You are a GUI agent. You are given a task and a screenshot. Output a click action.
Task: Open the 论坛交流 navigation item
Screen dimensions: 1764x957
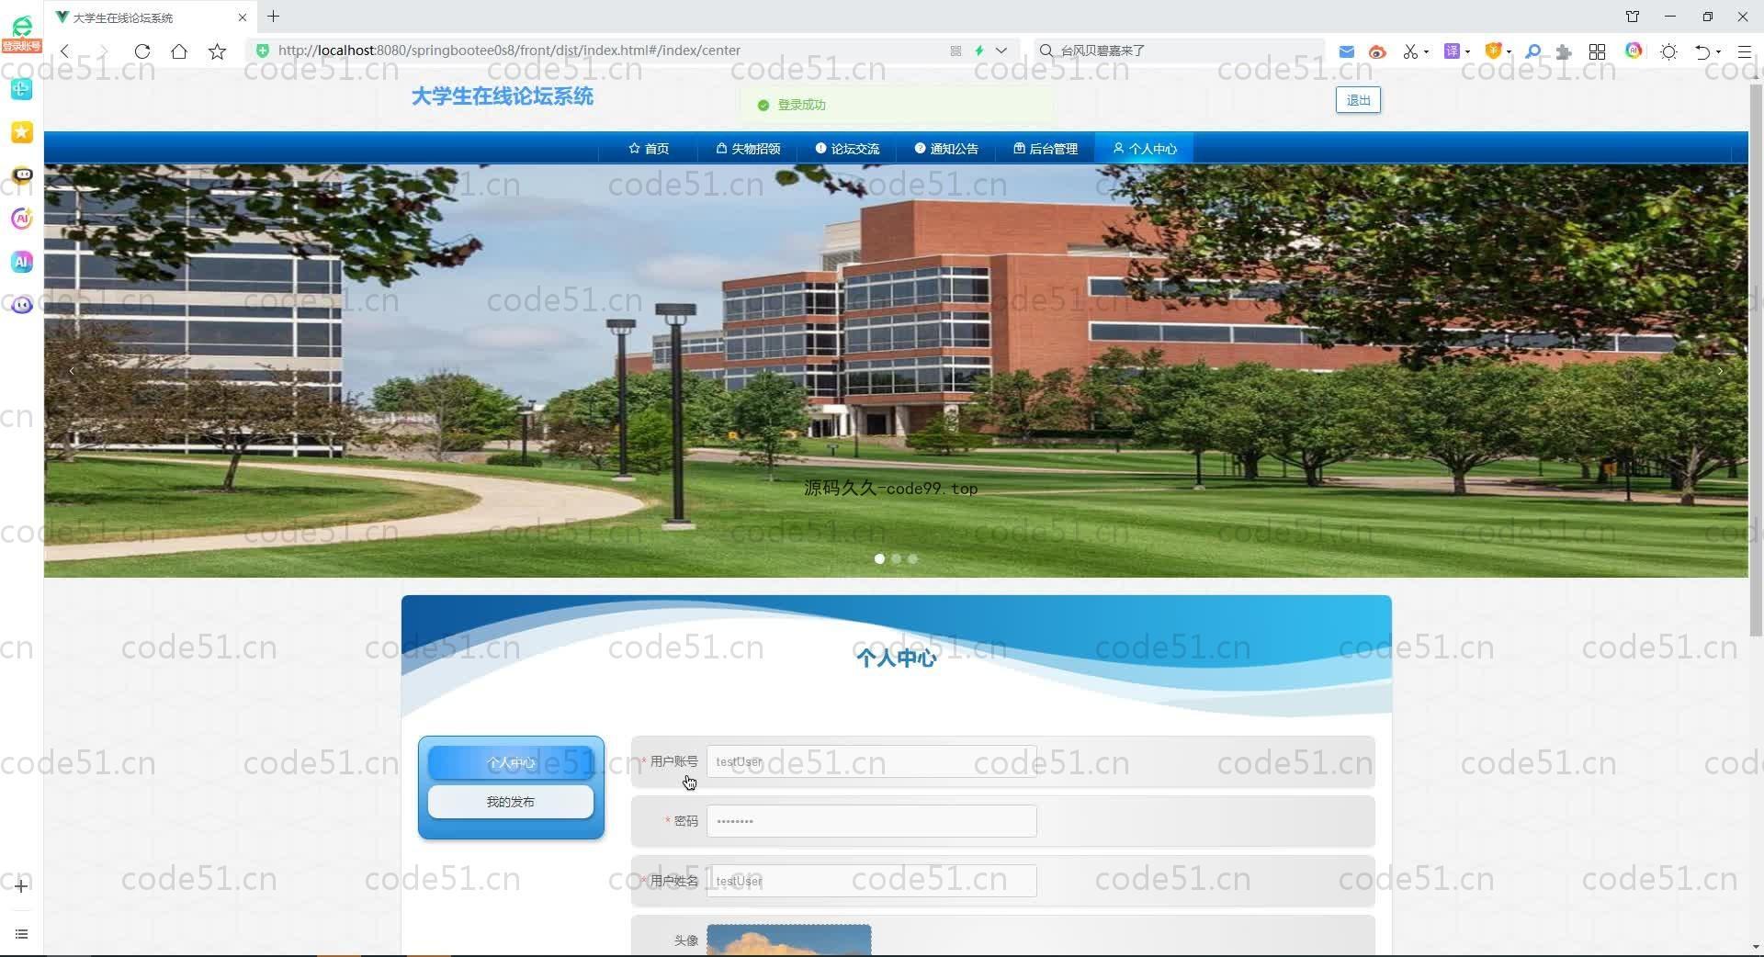pos(847,149)
